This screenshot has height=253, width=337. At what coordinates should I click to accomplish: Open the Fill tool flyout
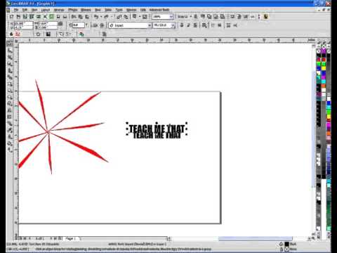pos(10,143)
